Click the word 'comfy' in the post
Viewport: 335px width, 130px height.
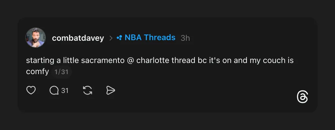tap(38, 72)
